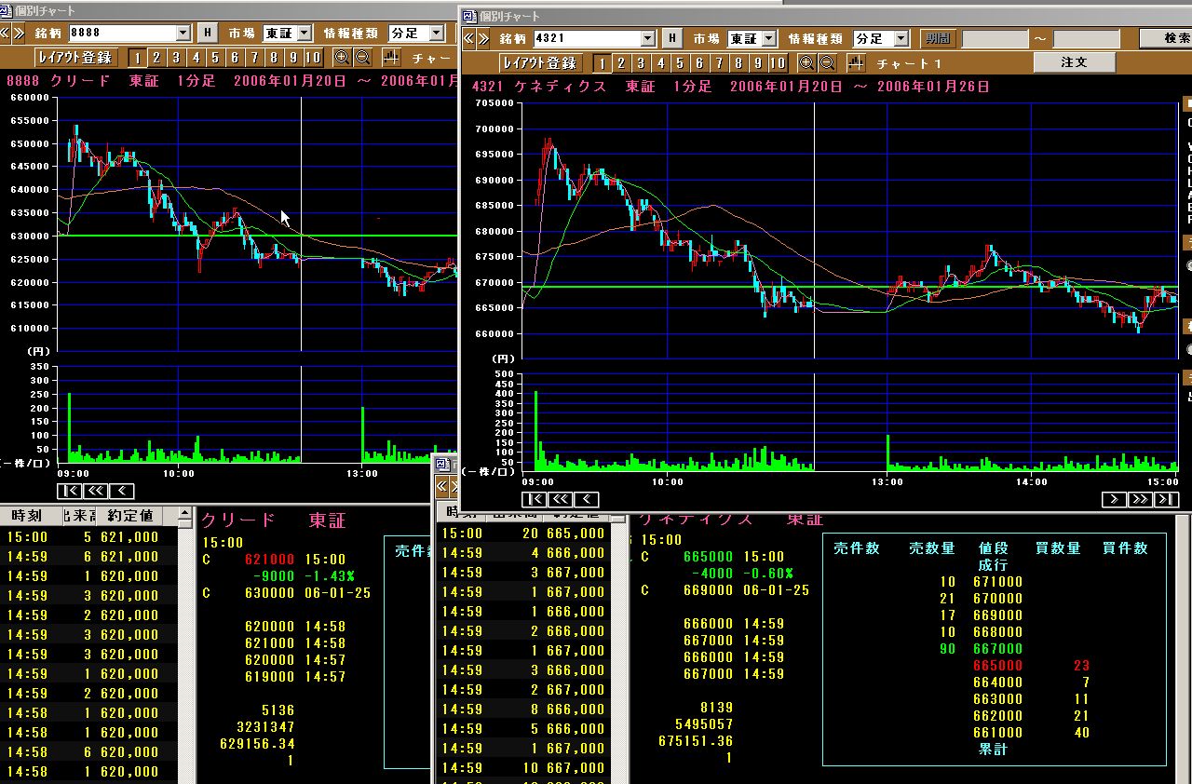Viewport: 1192px width, 784px height.
Task: Click レイアウト登録 in 4321 window
Action: 541,63
